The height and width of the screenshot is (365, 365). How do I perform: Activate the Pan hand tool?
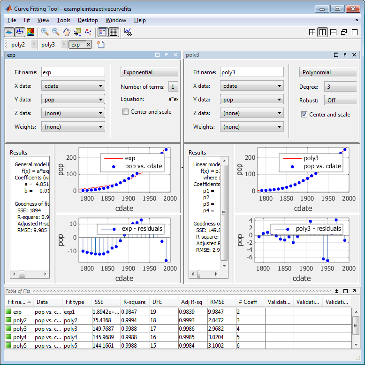click(67, 32)
